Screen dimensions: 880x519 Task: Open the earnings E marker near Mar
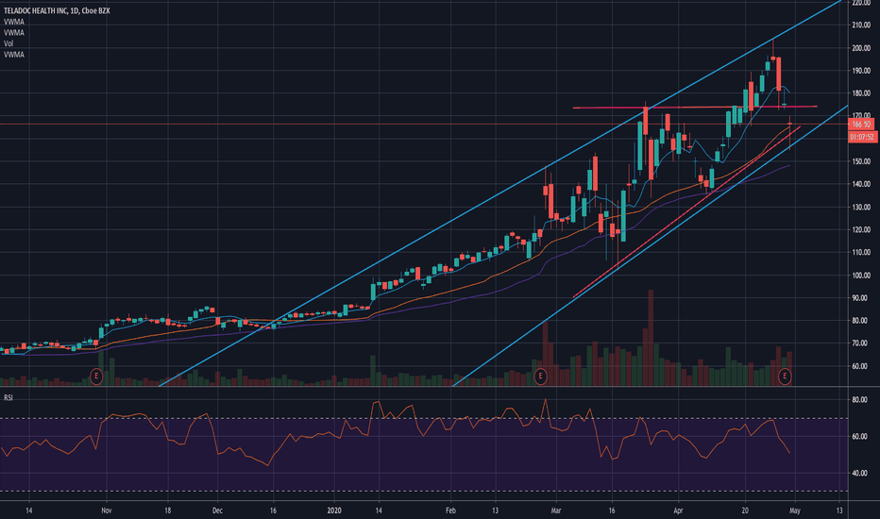540,376
